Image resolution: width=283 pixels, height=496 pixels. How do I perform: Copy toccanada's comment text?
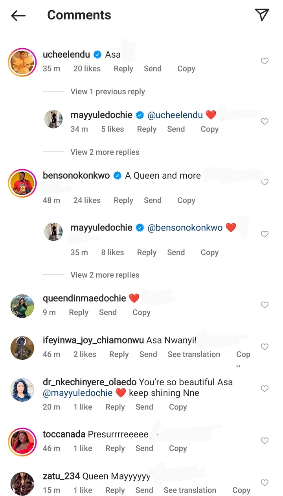pos(178,448)
